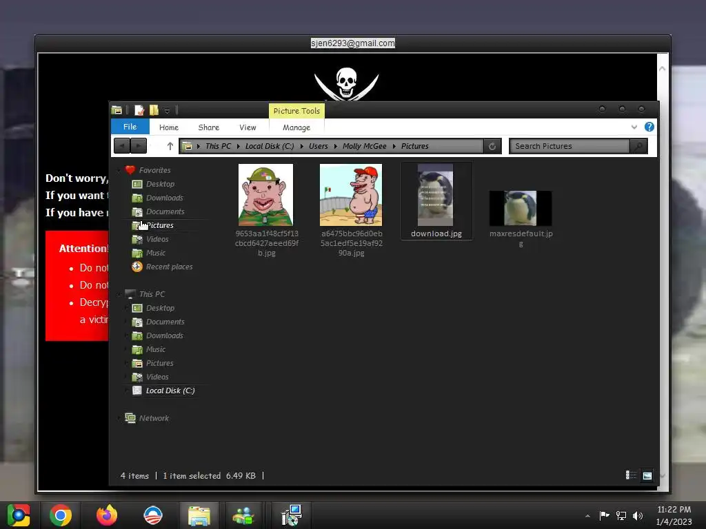Open the Quick Access Toolbar dropdown
706x529 pixels.
pyautogui.click(x=167, y=111)
